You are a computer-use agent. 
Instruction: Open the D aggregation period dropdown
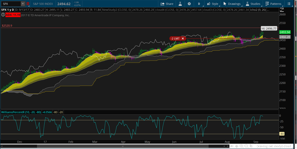[x=199, y=4]
